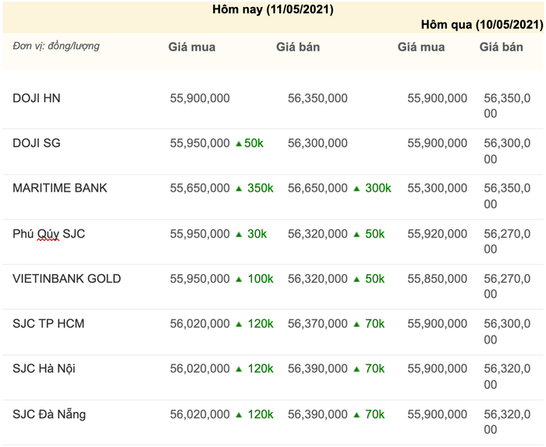The width and height of the screenshot is (546, 447).
Task: Click the MARITIME BANK row label
Action: (x=60, y=188)
